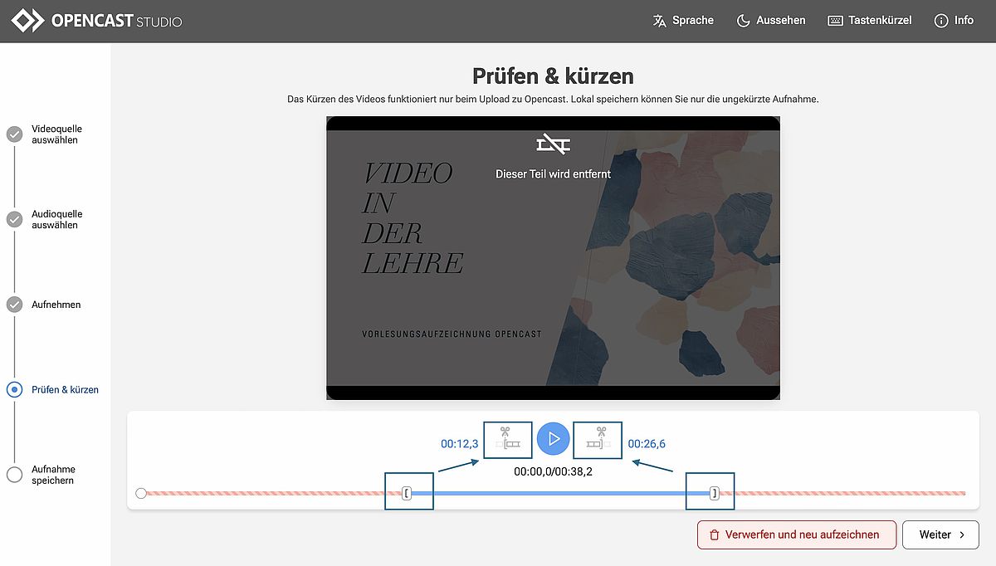996x566 pixels.
Task: Click the moon icon beside Aussehen
Action: [x=744, y=21]
